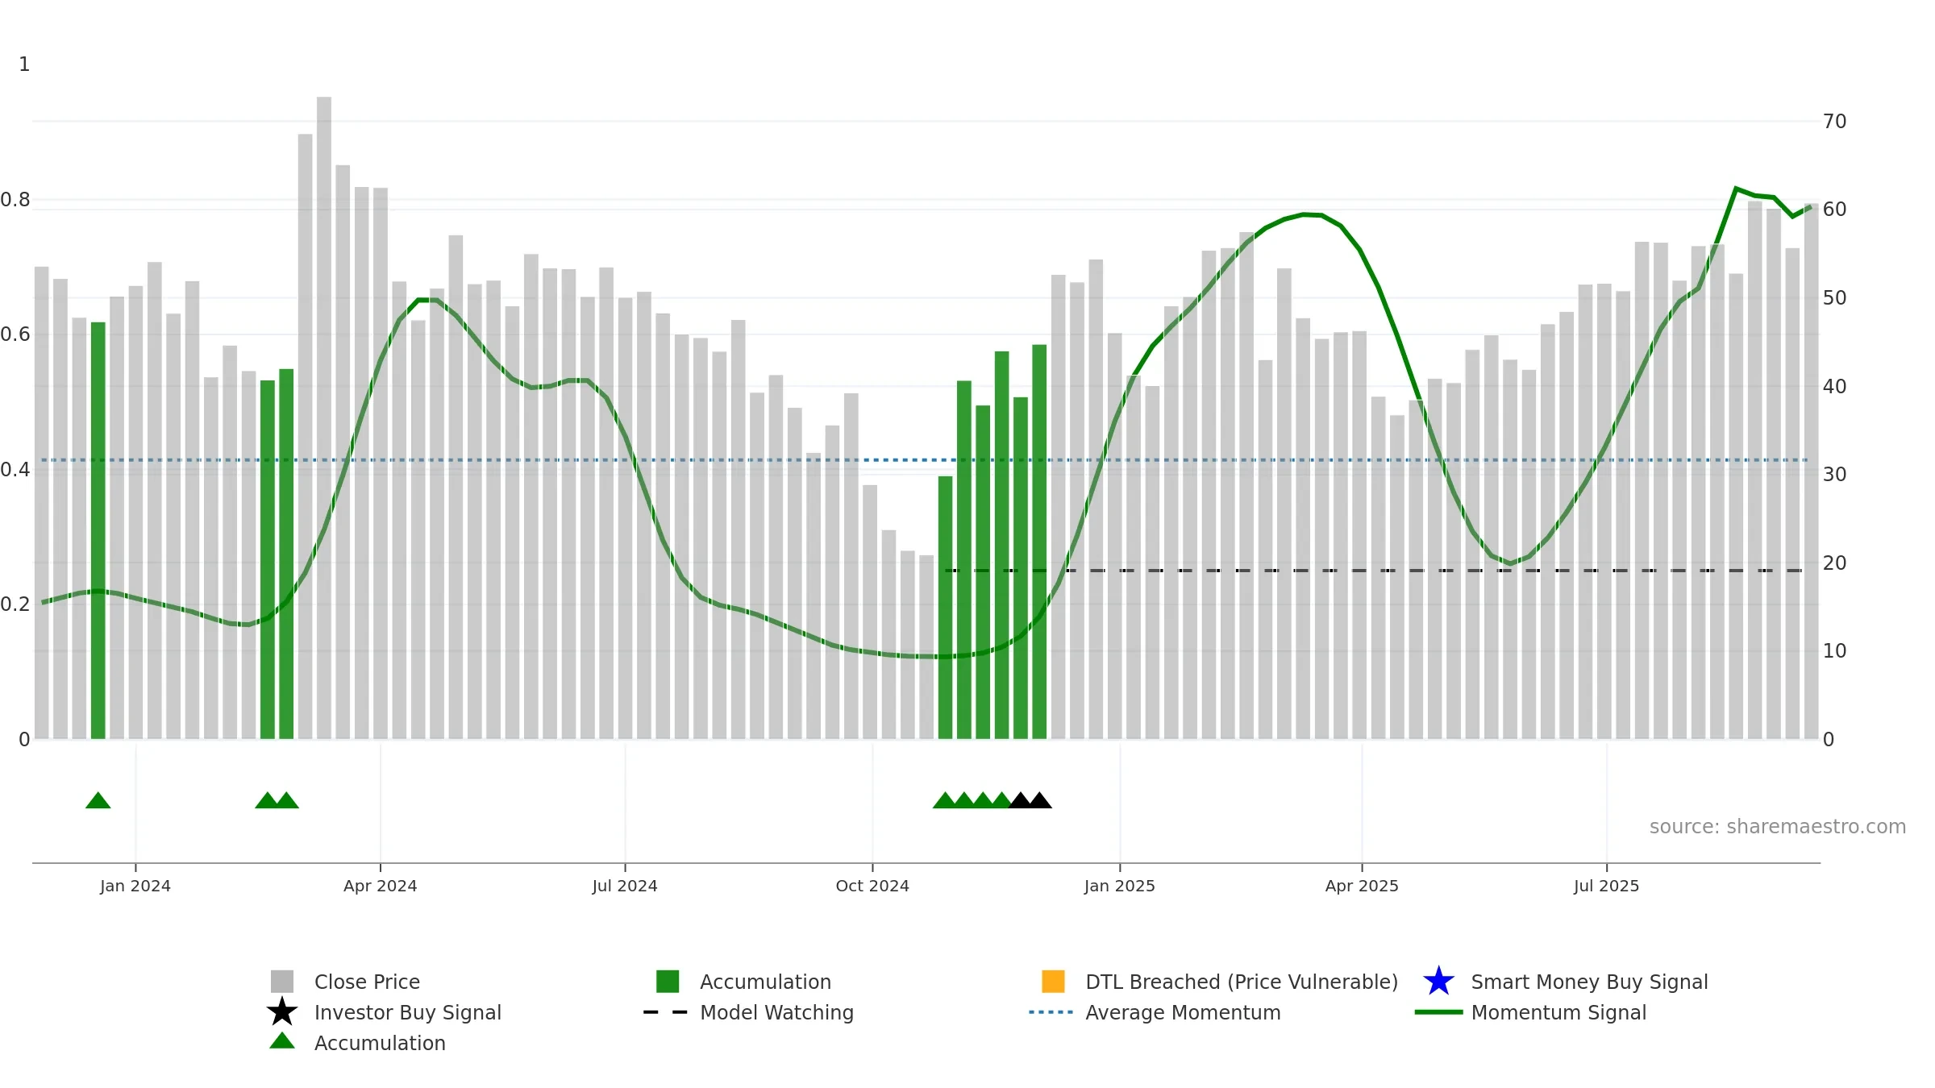Toggle the Model Watching legend label
The image size is (1935, 1088).
point(776,1012)
